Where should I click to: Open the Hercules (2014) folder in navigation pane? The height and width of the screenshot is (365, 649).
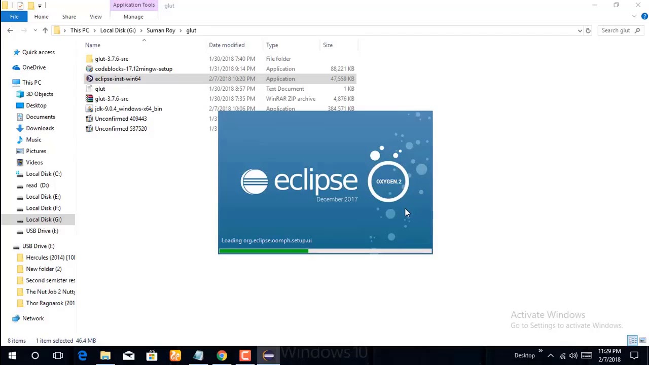50,258
